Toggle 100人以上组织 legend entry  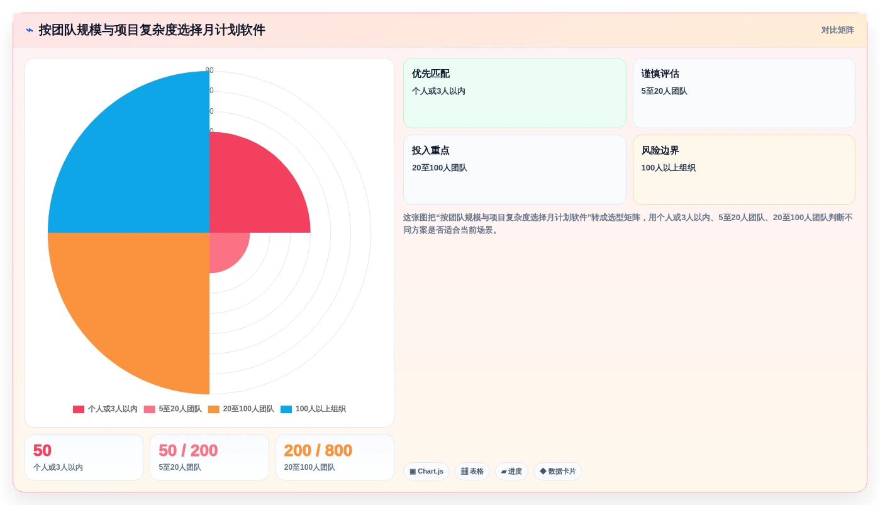313,409
